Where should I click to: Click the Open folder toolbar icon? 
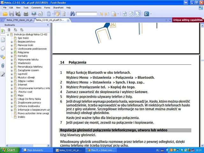(x=5, y=14)
